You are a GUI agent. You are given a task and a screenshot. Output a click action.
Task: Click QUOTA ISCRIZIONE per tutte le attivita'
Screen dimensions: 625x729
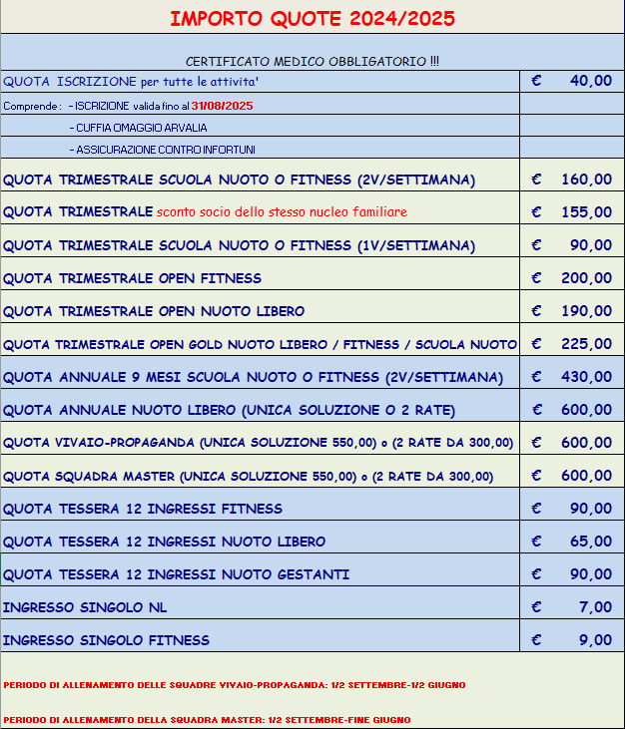[x=131, y=82]
